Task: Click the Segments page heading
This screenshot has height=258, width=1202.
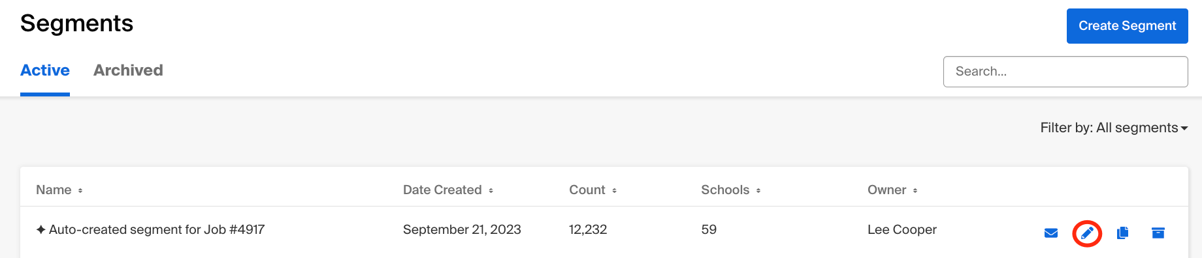Action: (77, 23)
